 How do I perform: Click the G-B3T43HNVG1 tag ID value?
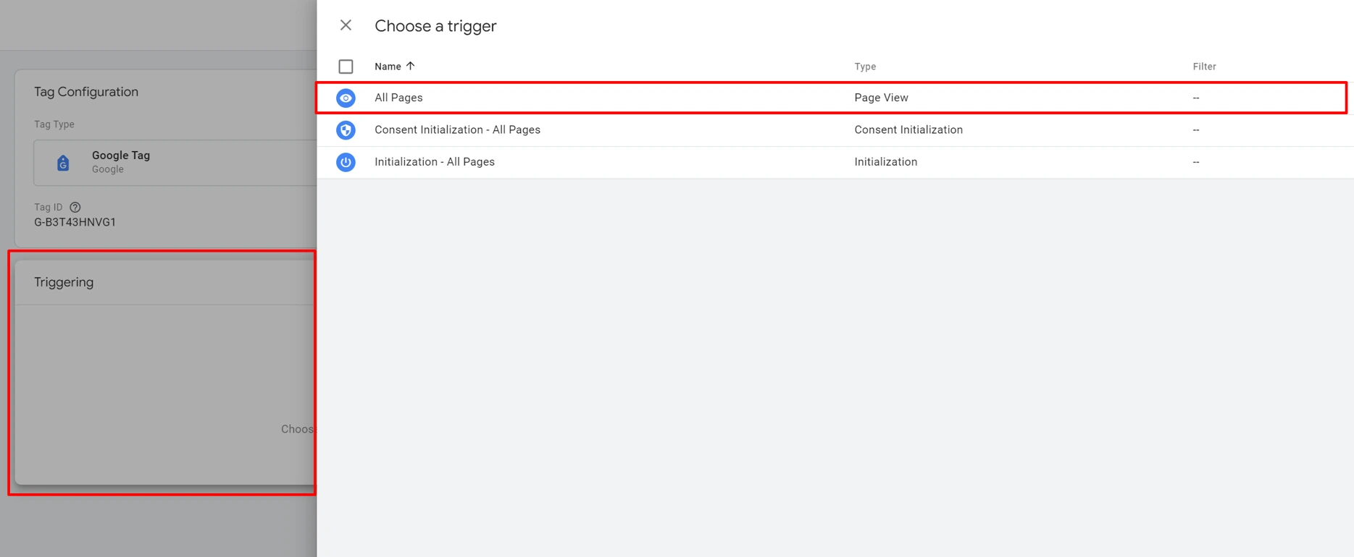point(75,223)
